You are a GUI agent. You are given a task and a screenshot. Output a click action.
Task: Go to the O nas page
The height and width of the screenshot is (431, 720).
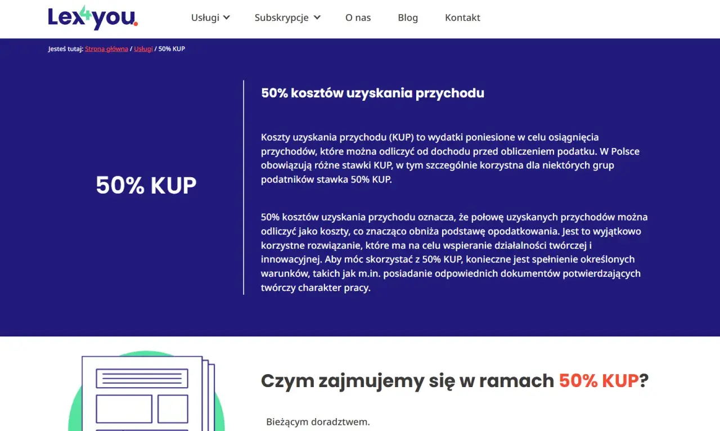pos(358,17)
